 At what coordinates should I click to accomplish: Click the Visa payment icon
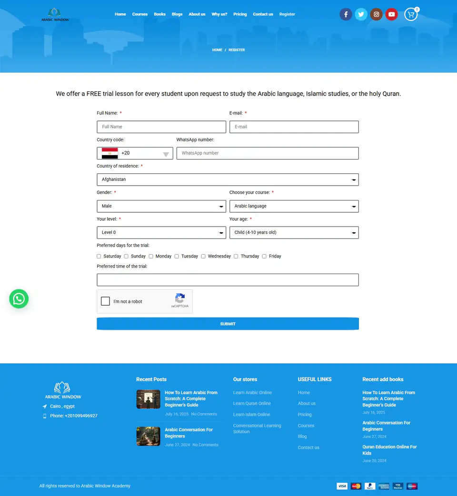point(342,486)
